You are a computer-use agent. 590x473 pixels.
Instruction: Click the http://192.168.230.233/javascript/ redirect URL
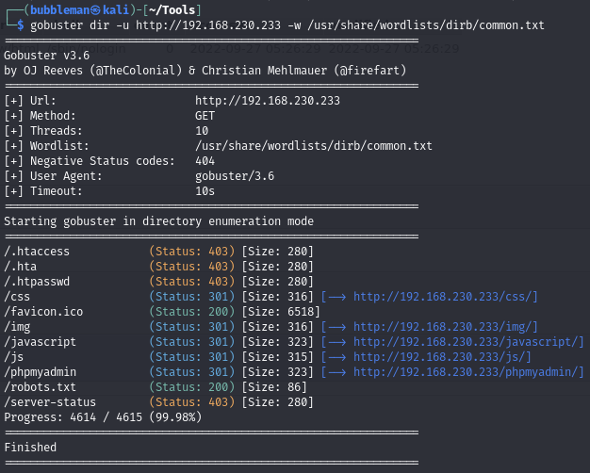point(466,341)
